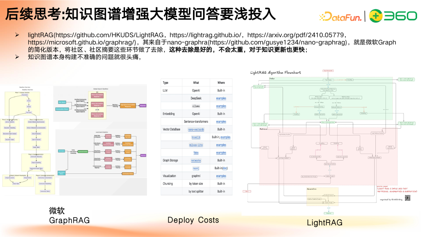The width and height of the screenshot is (421, 237).
Task: Open the examples link in graphml row
Action: (x=221, y=176)
